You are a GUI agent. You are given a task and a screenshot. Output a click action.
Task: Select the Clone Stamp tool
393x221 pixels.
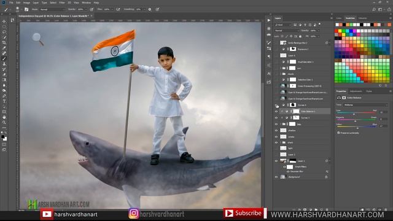[x=4, y=64]
